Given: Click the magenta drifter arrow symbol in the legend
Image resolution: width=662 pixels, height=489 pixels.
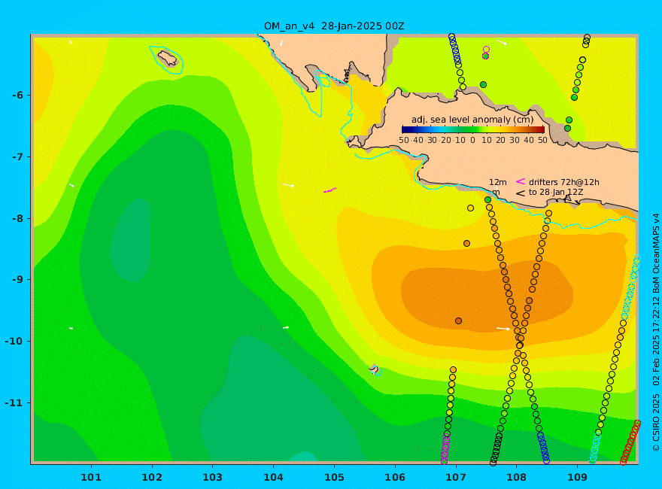Looking at the screenshot, I should tap(521, 181).
